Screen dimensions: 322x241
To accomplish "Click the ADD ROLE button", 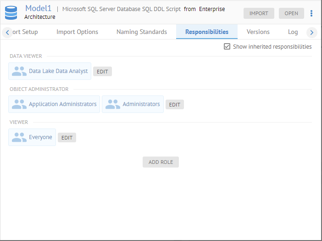I will pos(161,162).
